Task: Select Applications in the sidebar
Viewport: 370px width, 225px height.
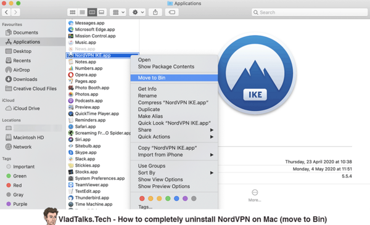Action: [33, 42]
